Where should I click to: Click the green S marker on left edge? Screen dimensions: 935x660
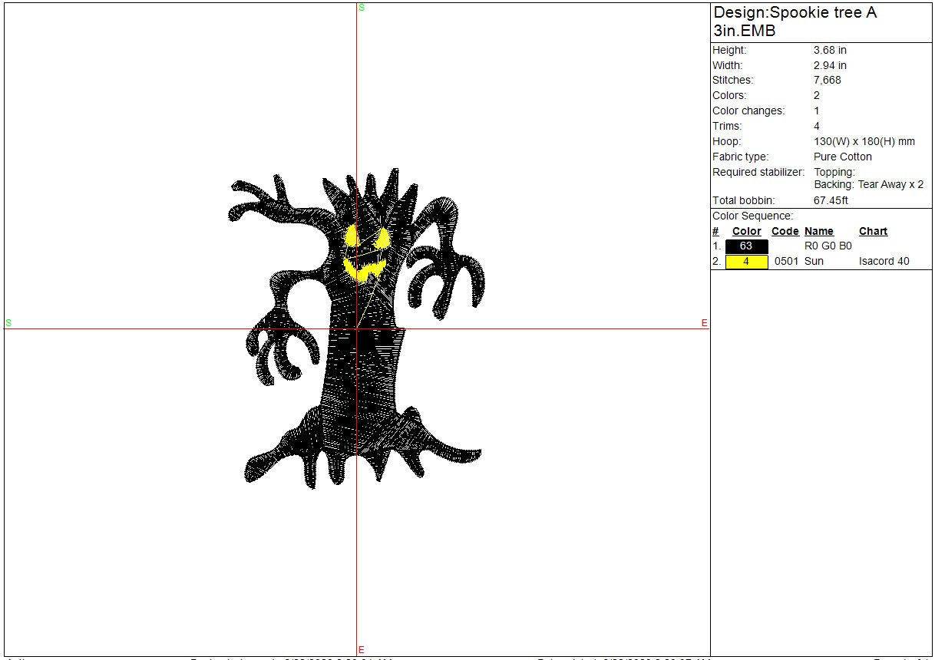(x=8, y=323)
